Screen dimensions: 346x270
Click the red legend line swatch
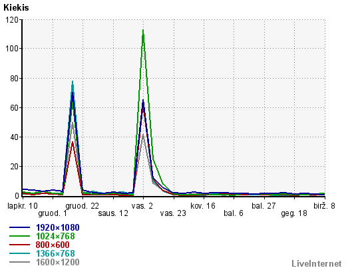pos(19,245)
